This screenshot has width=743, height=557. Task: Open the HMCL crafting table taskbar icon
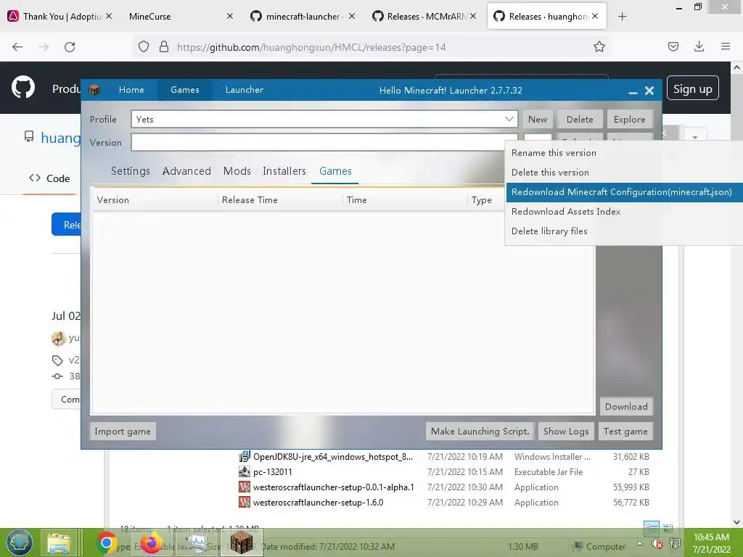click(x=241, y=542)
